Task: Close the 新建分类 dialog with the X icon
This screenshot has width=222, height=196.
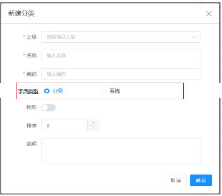Action: point(209,14)
